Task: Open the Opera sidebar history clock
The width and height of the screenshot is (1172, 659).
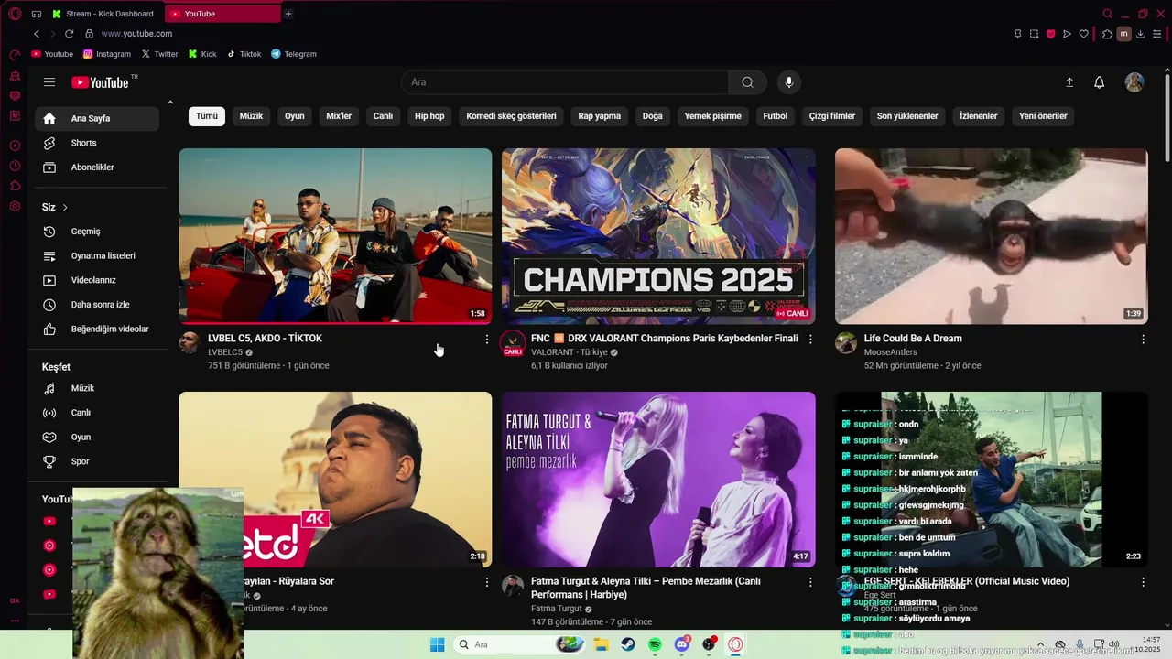Action: pyautogui.click(x=15, y=166)
